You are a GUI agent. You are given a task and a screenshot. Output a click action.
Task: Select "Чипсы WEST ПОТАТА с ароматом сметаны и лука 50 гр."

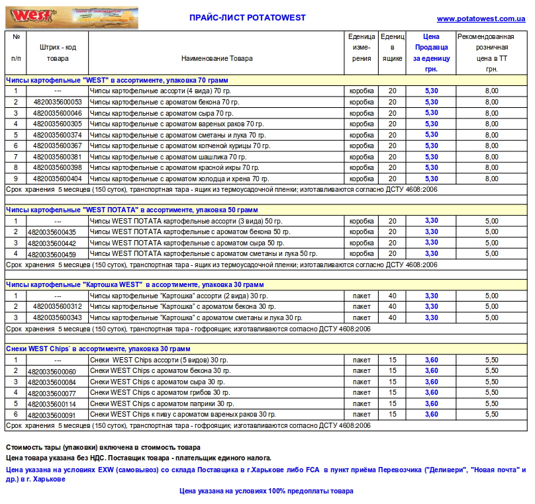204,254
